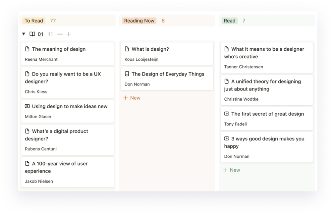The image size is (333, 214).
Task: Click the video icon on '3 ways good design makes you happy'
Action: pos(227,138)
